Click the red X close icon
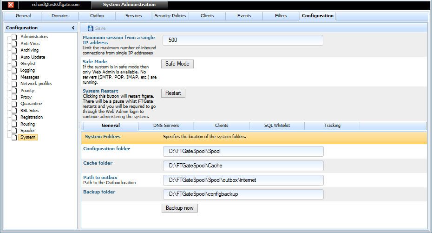Viewport: 432px width, 233px height. pos(11,5)
